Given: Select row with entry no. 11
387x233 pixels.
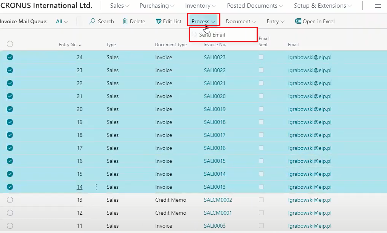Looking at the screenshot, I should (10, 226).
